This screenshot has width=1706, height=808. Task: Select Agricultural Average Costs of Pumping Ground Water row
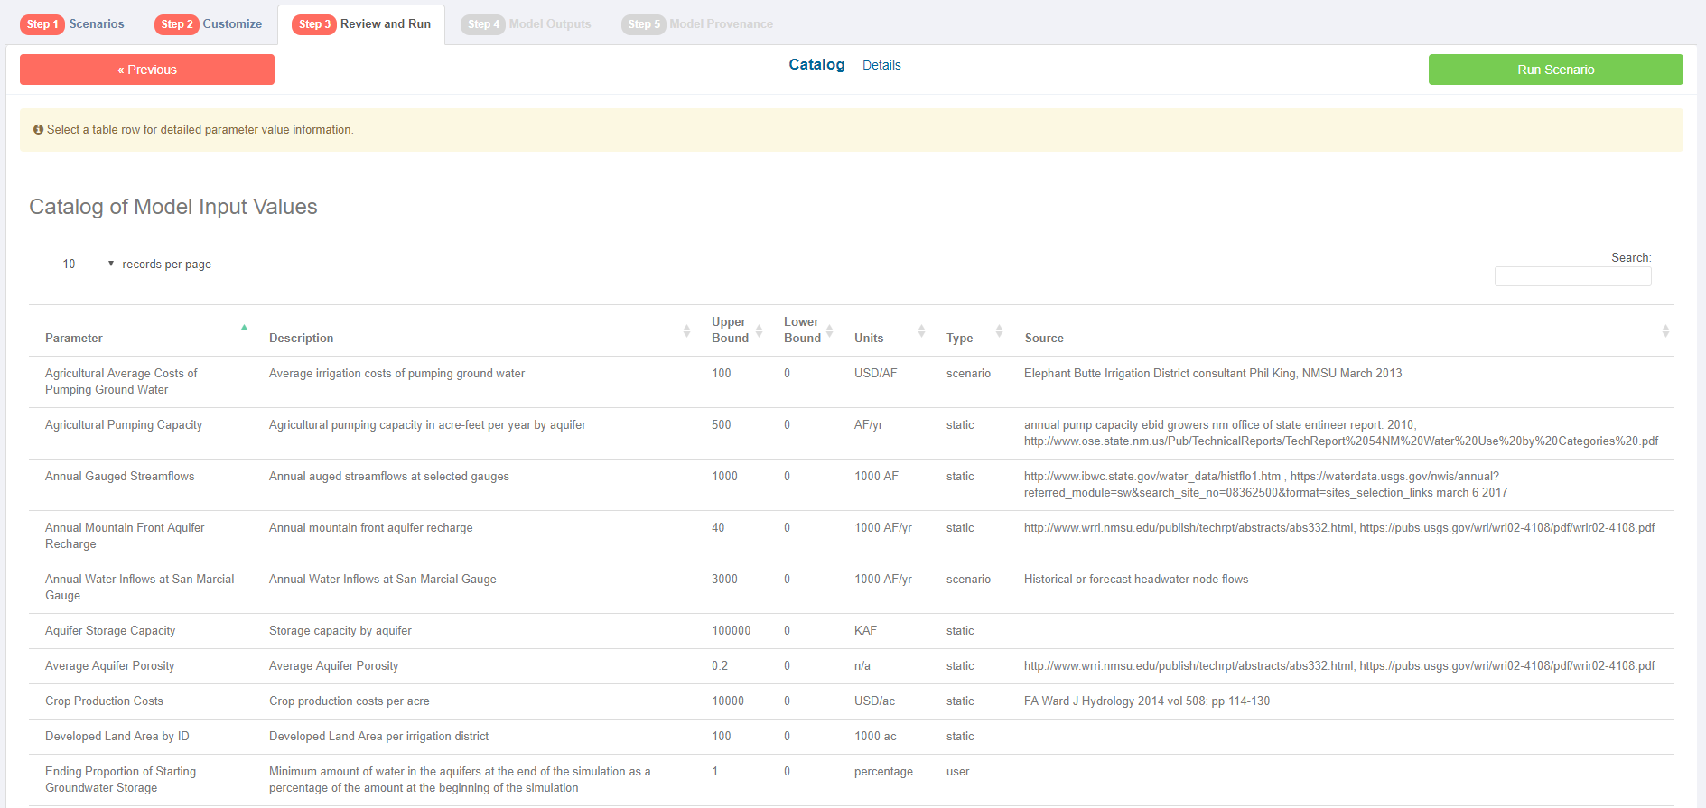[851, 382]
